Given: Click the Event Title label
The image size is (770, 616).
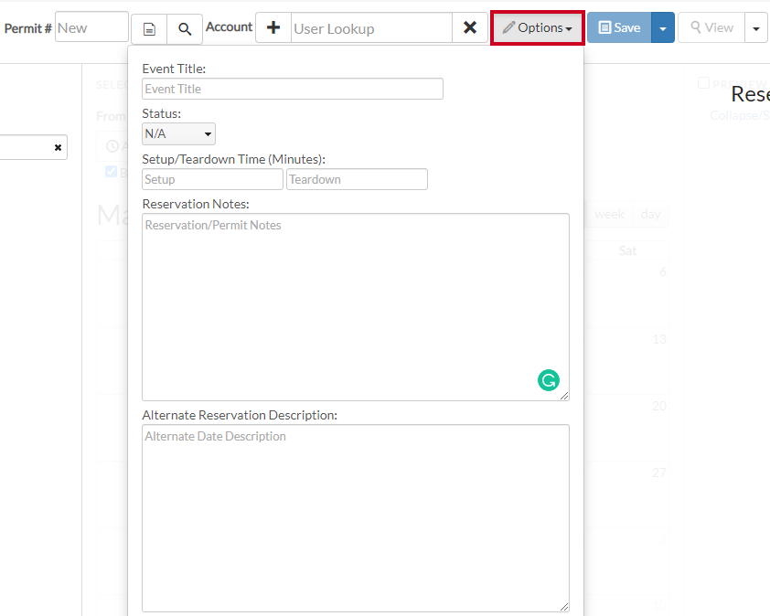Looking at the screenshot, I should [x=174, y=69].
